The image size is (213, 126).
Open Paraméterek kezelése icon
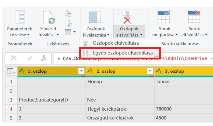tap(20, 17)
